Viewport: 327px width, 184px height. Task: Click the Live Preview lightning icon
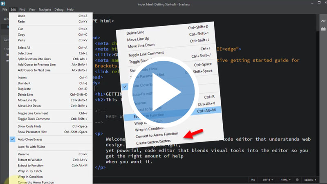[x=323, y=21]
